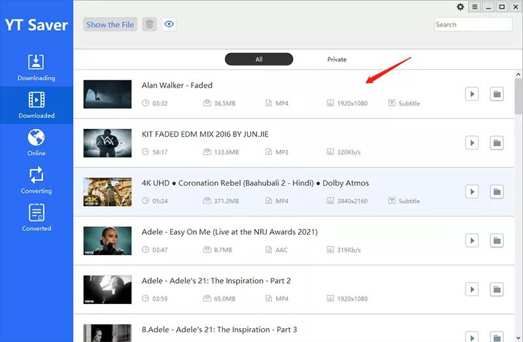Click the Show the File button

tap(110, 25)
